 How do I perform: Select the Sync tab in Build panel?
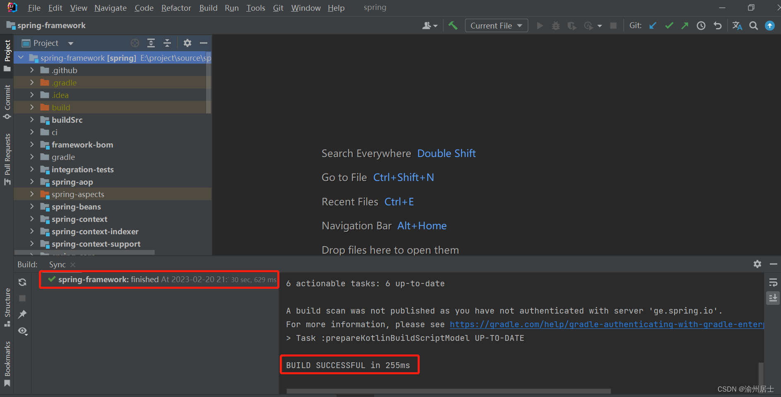[57, 264]
